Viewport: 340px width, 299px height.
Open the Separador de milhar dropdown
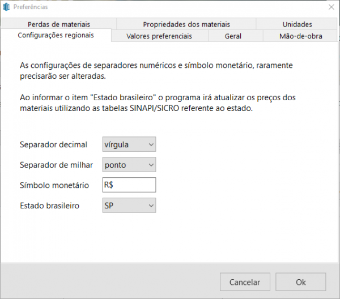[x=129, y=165]
